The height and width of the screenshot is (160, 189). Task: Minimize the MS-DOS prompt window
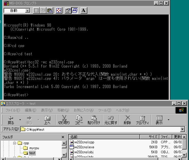click(156, 3)
